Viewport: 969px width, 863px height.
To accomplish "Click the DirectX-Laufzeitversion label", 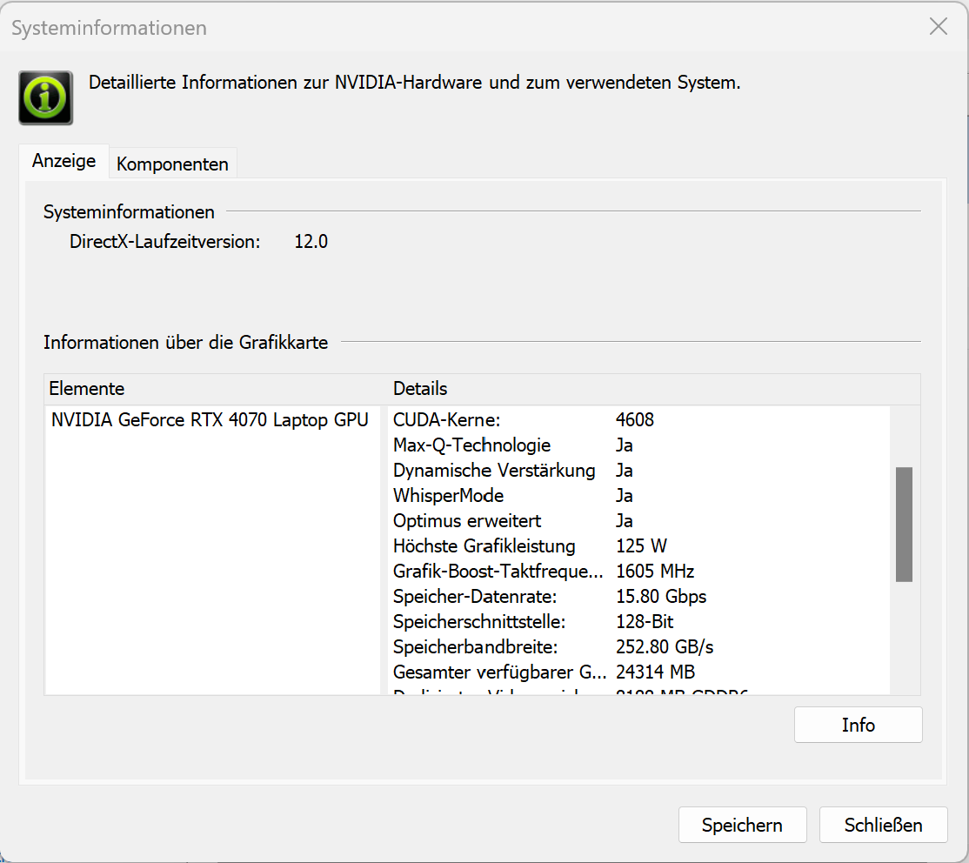I will click(x=165, y=242).
